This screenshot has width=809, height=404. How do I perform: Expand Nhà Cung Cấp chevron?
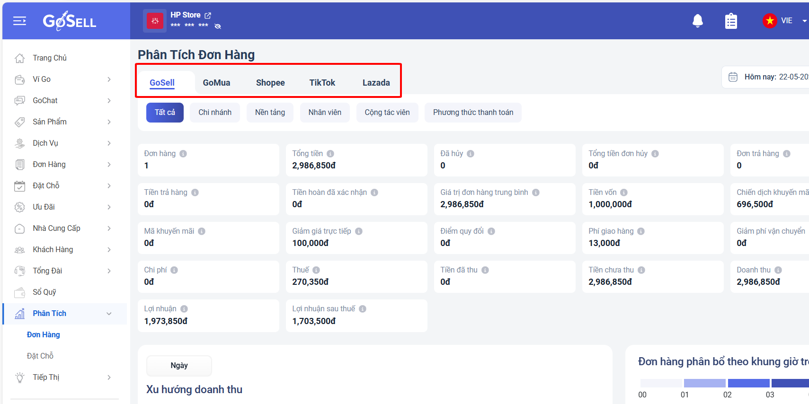(x=109, y=228)
